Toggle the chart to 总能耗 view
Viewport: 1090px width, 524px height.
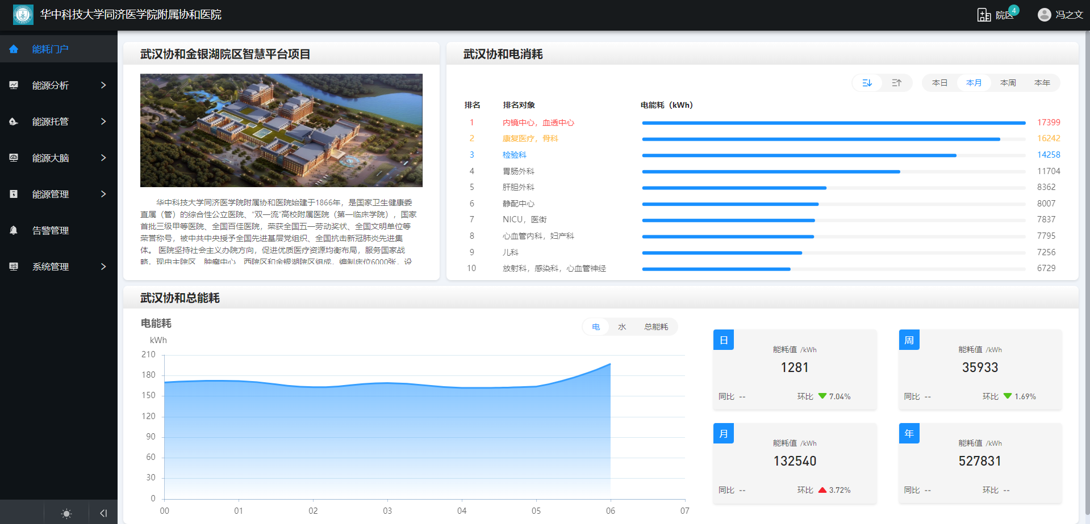[x=655, y=327]
